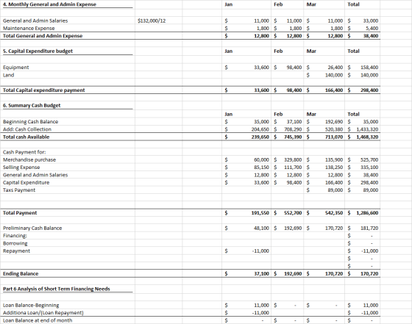412x324 pixels.
Task: Click total capital expenditure March 166,400
Action: (x=334, y=90)
